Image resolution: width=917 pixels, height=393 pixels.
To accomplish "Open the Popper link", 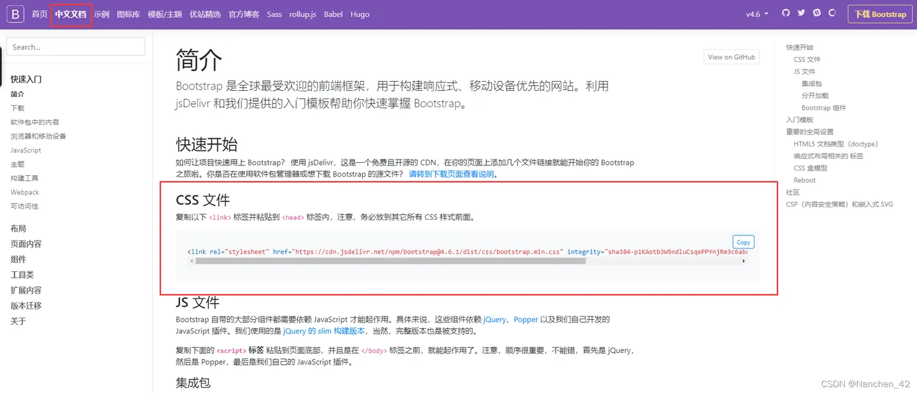I will click(526, 319).
